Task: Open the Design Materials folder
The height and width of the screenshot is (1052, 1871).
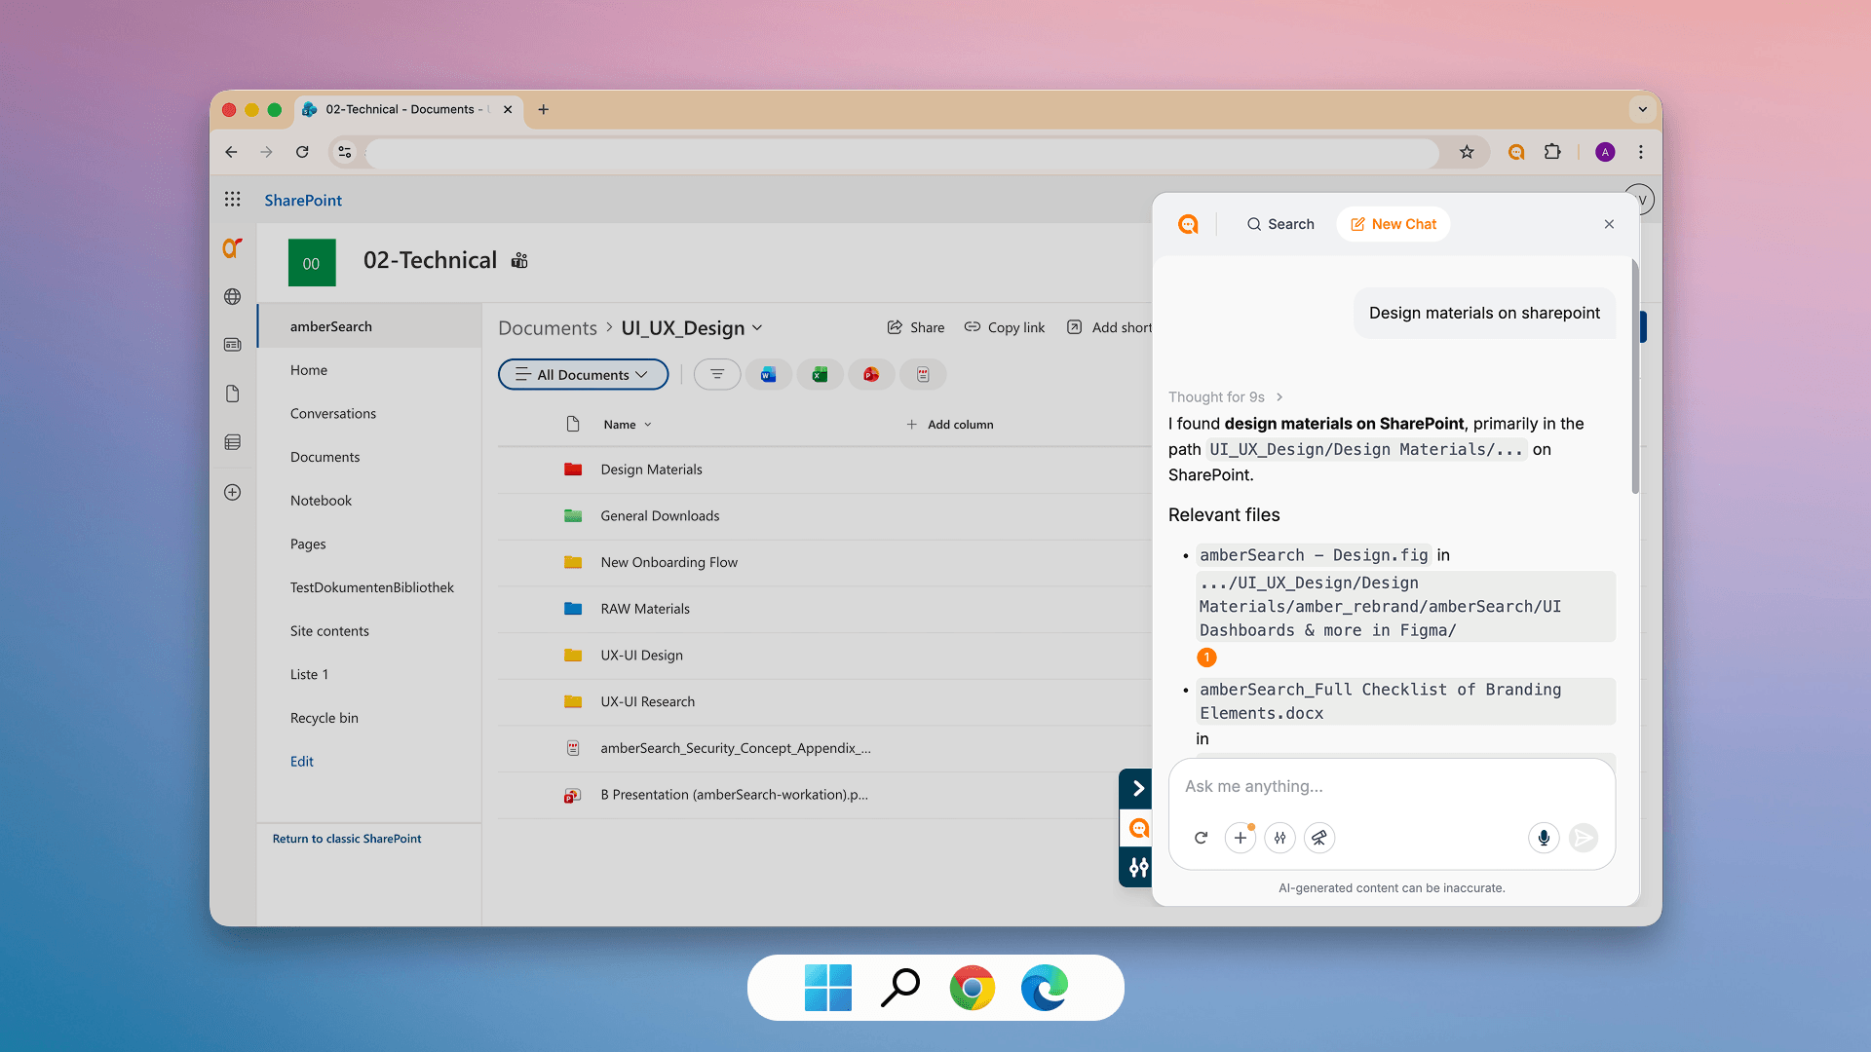Action: 652,470
